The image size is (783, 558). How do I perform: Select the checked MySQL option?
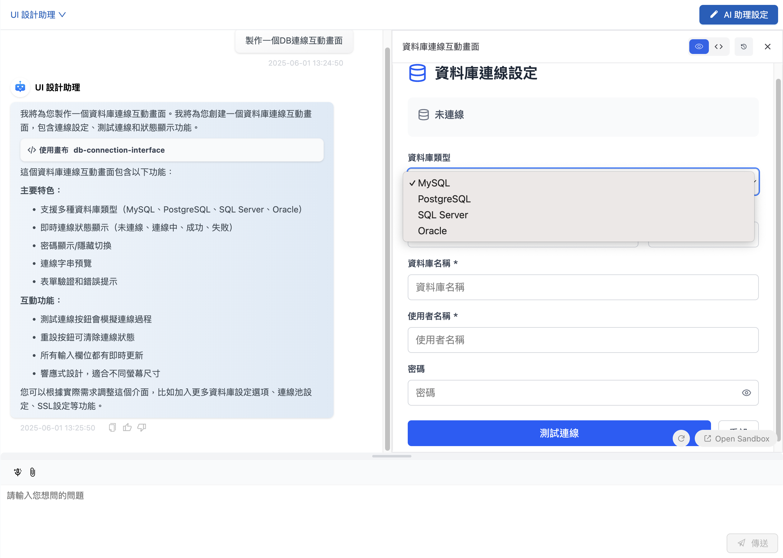click(x=433, y=183)
